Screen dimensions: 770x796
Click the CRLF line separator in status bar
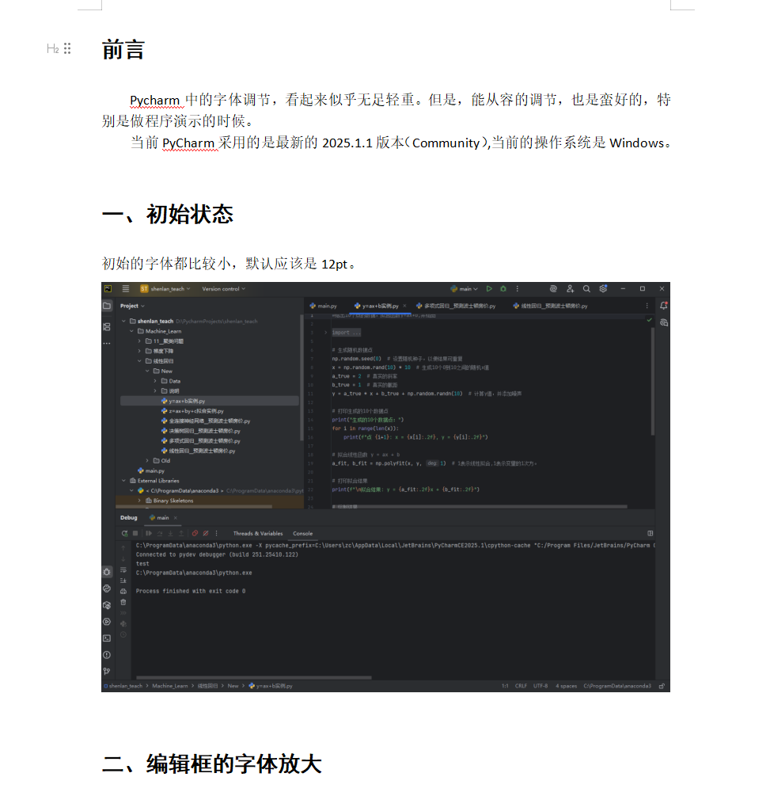[x=521, y=686]
